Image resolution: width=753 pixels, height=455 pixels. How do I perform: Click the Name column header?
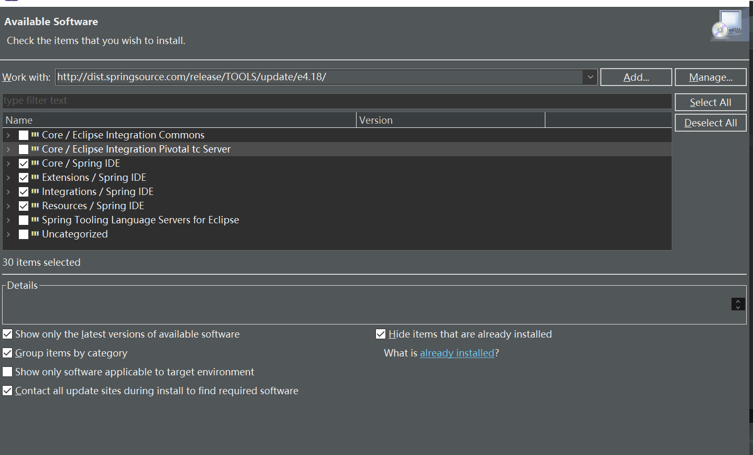click(179, 120)
